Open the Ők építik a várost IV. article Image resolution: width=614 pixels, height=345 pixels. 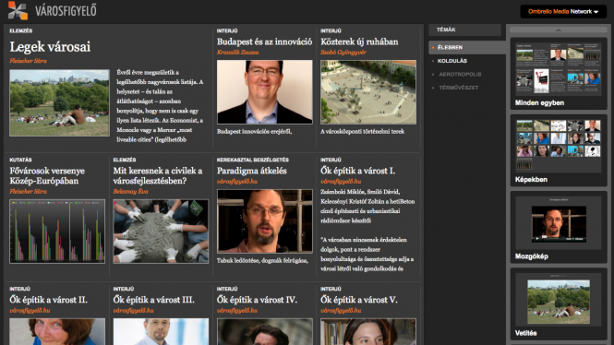coord(257,300)
